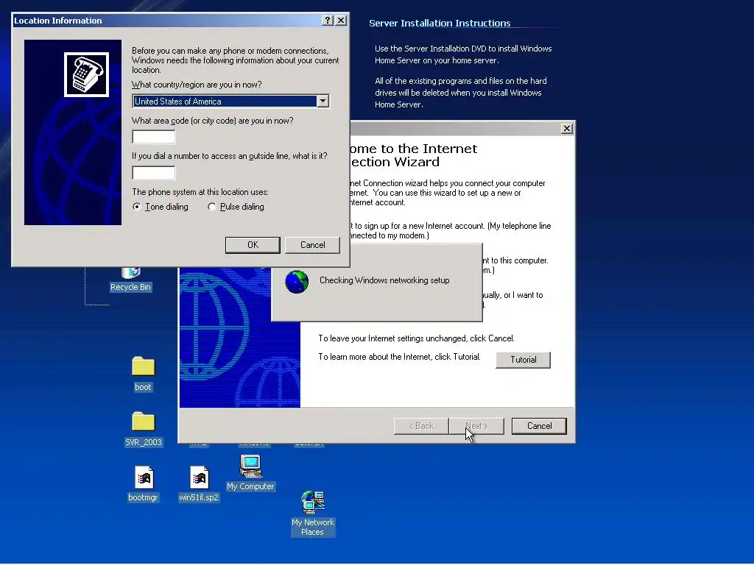Screen dimensions: 754x565
Task: Click the globe icon in networking setup popup
Action: click(x=297, y=282)
